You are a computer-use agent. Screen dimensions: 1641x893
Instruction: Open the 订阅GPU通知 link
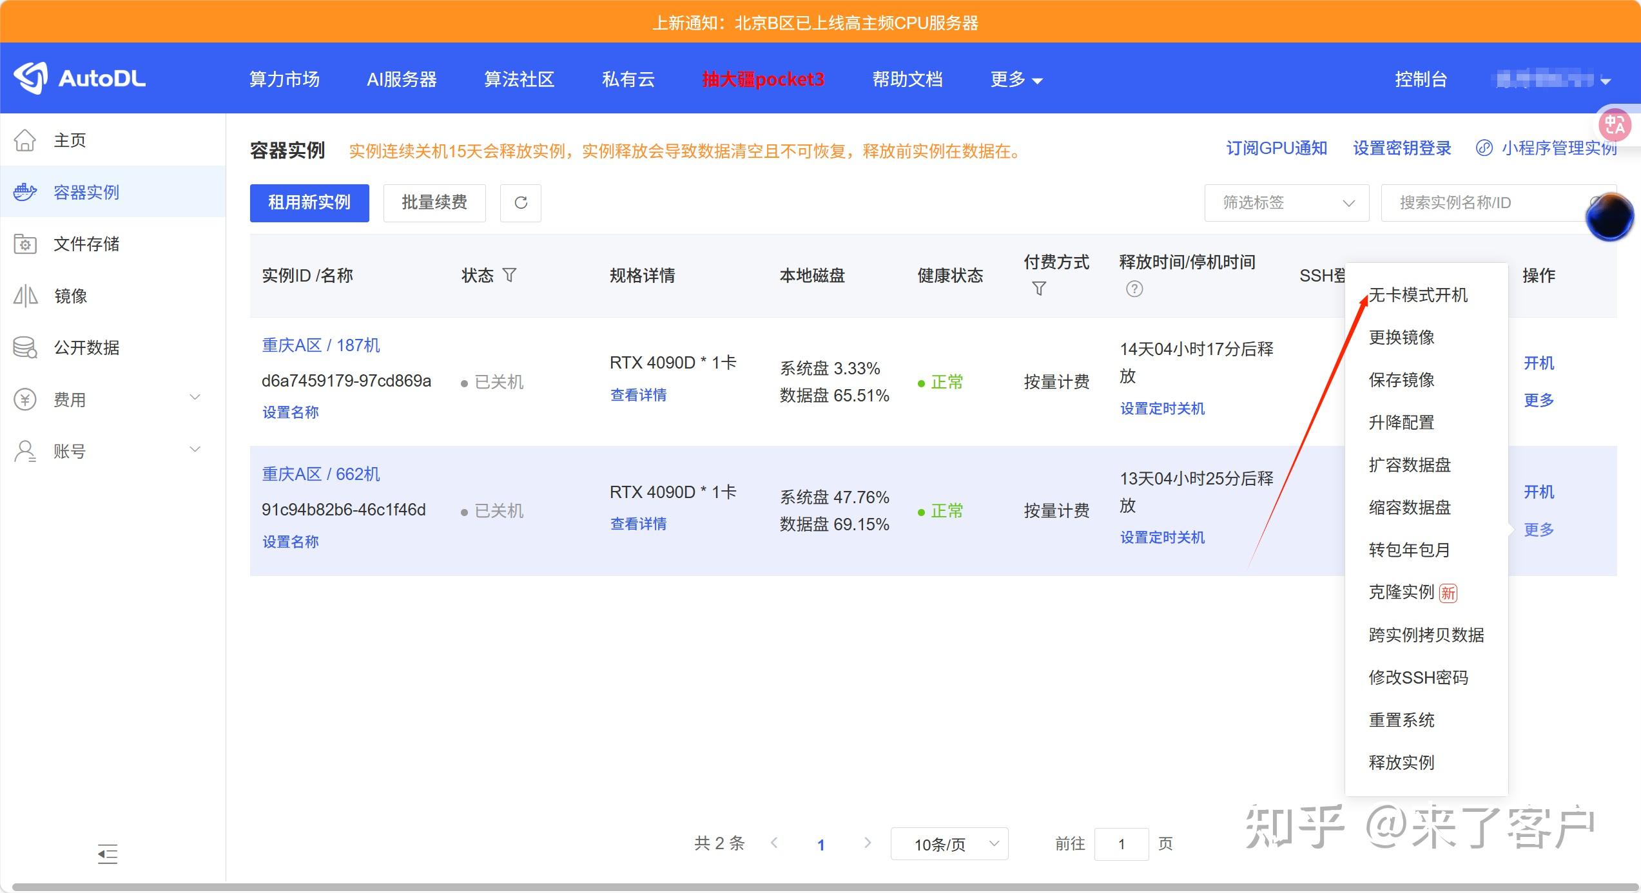(1276, 148)
